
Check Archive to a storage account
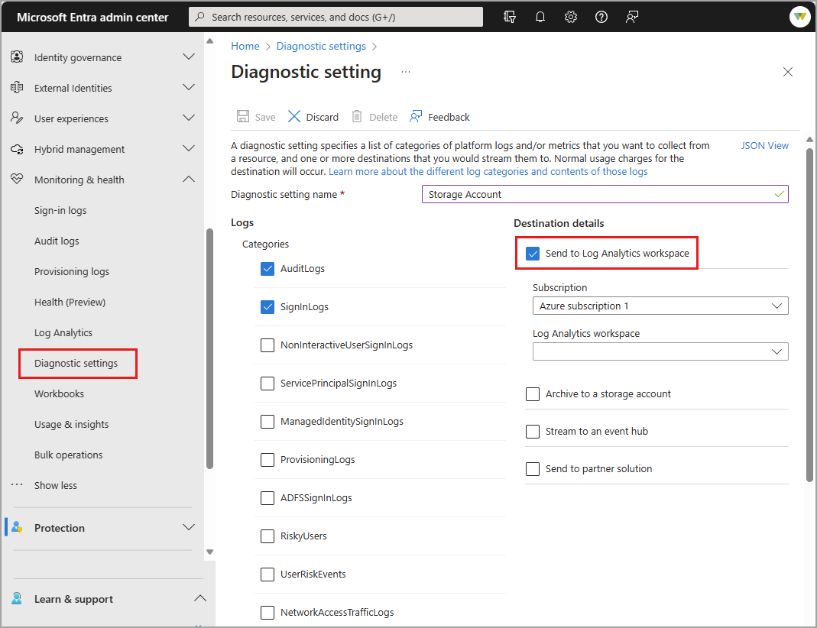[533, 393]
